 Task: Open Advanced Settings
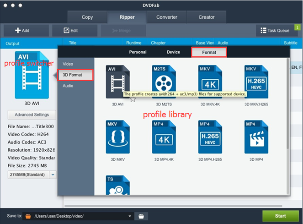(32, 115)
